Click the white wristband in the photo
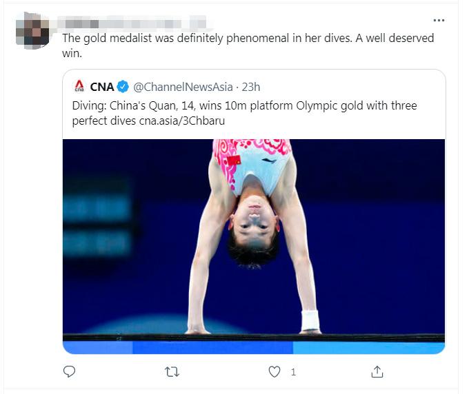Screen dimensions: 469x394 (x=310, y=320)
